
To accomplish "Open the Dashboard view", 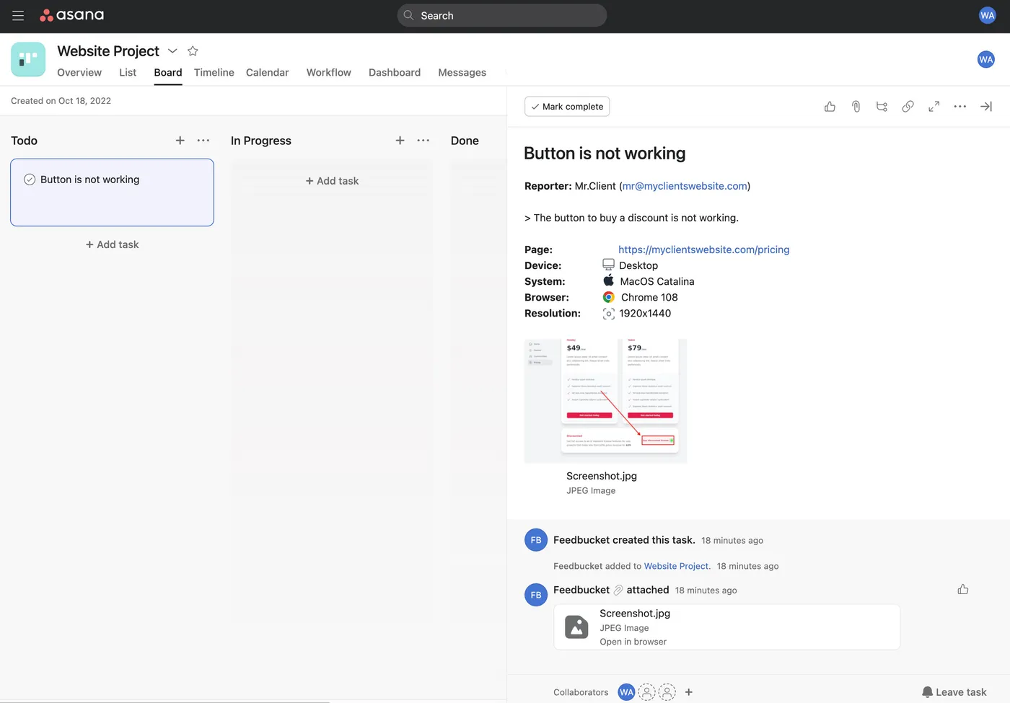I will pyautogui.click(x=395, y=72).
